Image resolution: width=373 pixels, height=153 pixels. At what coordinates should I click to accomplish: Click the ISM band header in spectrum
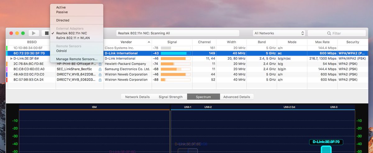tap(94, 107)
